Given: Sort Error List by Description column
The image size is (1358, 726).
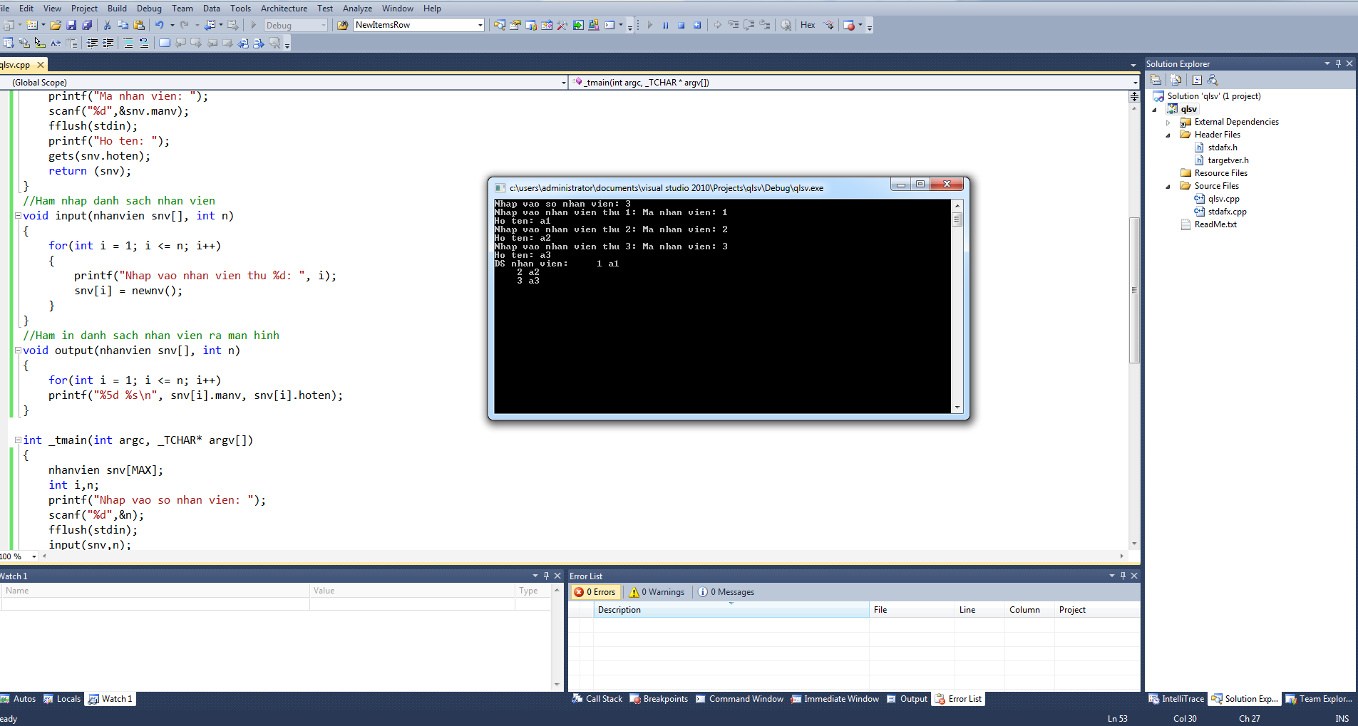Looking at the screenshot, I should pyautogui.click(x=731, y=610).
